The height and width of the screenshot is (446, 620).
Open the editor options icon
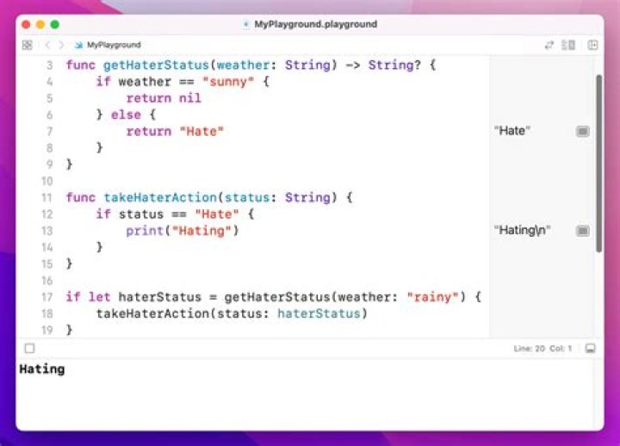pos(568,45)
